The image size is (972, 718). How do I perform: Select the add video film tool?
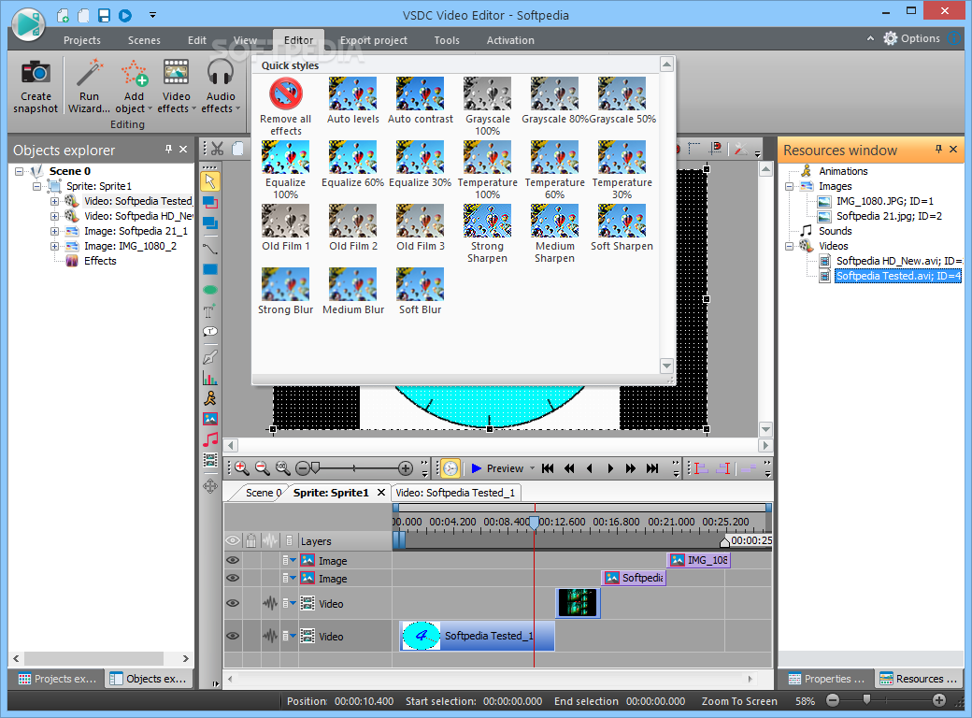[210, 460]
